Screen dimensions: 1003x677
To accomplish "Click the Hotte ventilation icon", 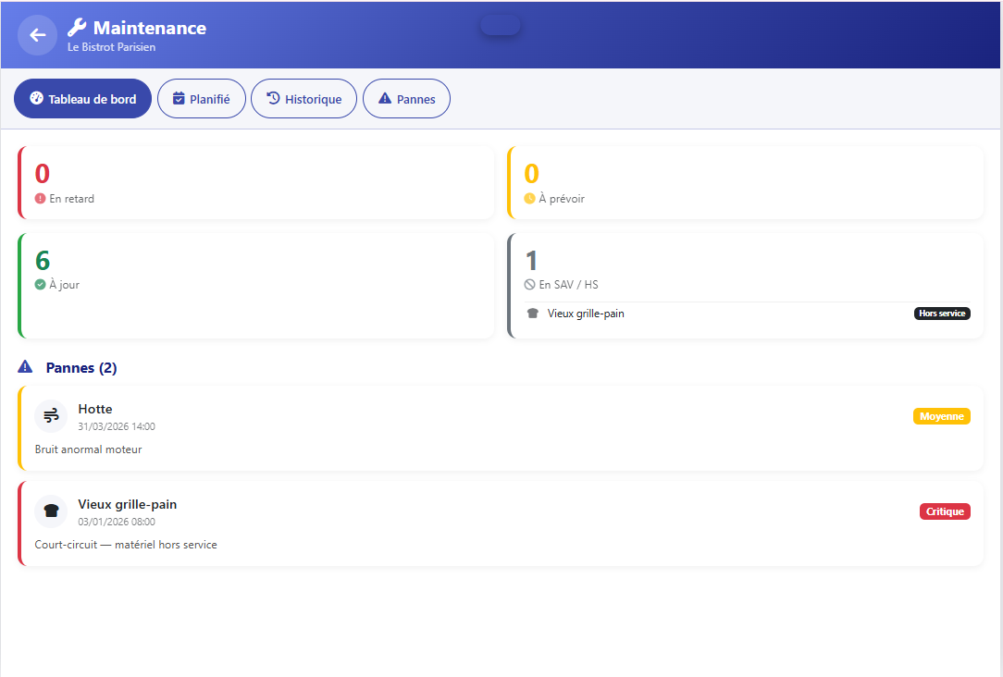I will 51,416.
